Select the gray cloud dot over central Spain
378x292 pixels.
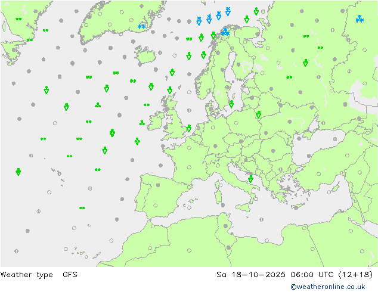click(x=158, y=185)
